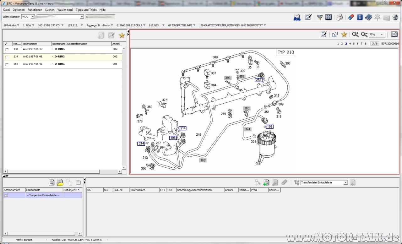Open the blue info icon
The height and width of the screenshot is (244, 402).
[360, 17]
